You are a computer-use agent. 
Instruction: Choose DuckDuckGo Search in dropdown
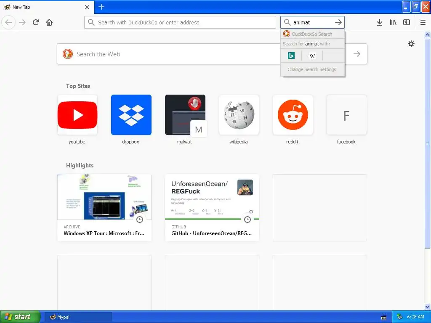(313, 34)
